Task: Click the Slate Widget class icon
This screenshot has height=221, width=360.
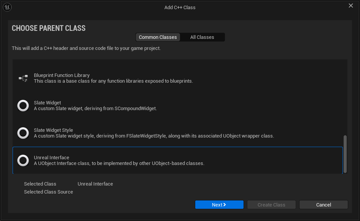Action: pyautogui.click(x=23, y=106)
